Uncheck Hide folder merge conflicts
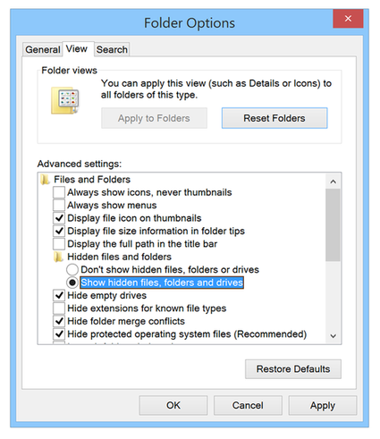380x439 pixels. point(59,321)
